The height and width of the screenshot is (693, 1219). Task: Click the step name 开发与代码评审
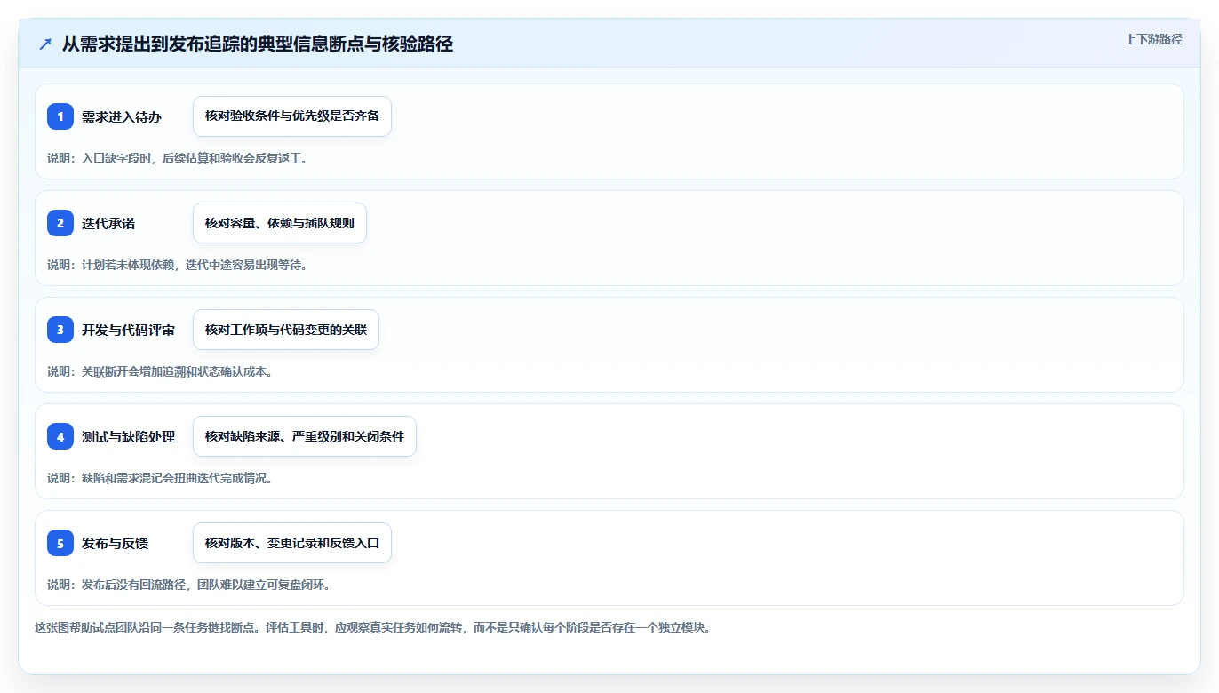(128, 330)
